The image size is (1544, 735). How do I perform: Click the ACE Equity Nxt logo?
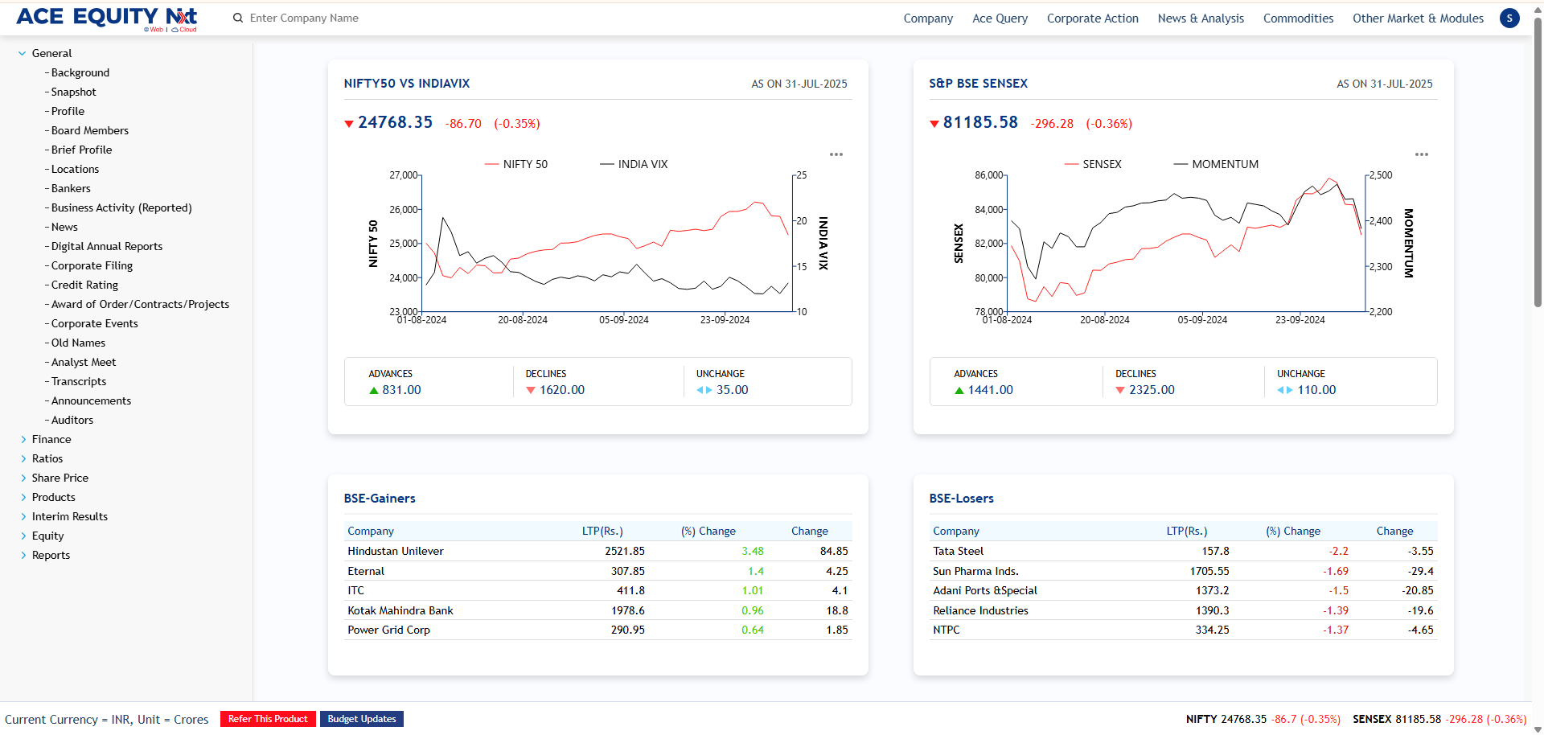(106, 18)
